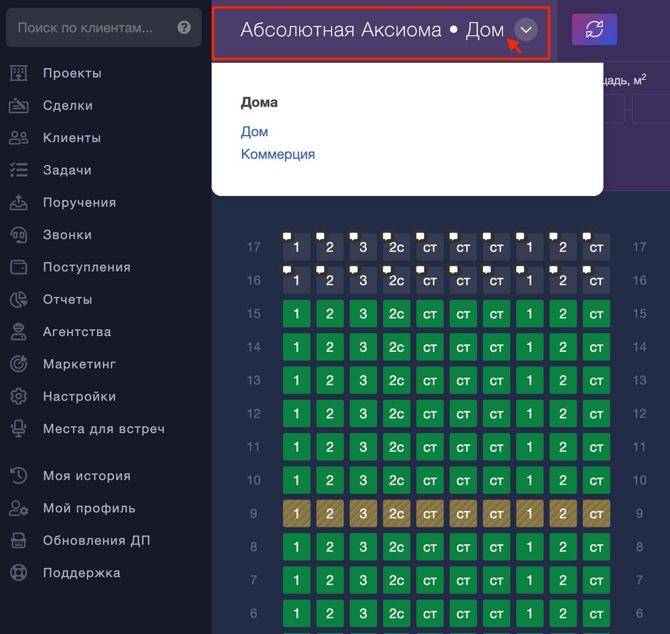Open the Сделки menu item
The width and height of the screenshot is (670, 634).
68,106
